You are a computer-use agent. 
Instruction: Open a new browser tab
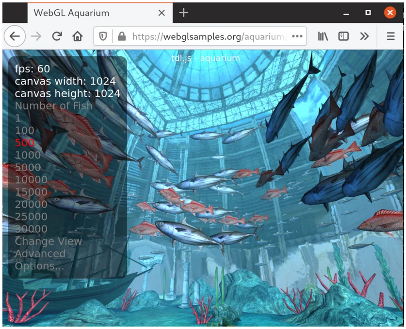click(183, 12)
